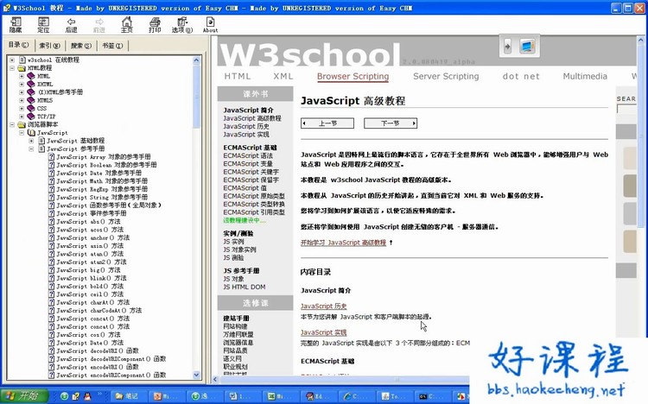The image size is (648, 404).
Task: Open ECMAScript 语法 in the sidebar
Action: 248,155
